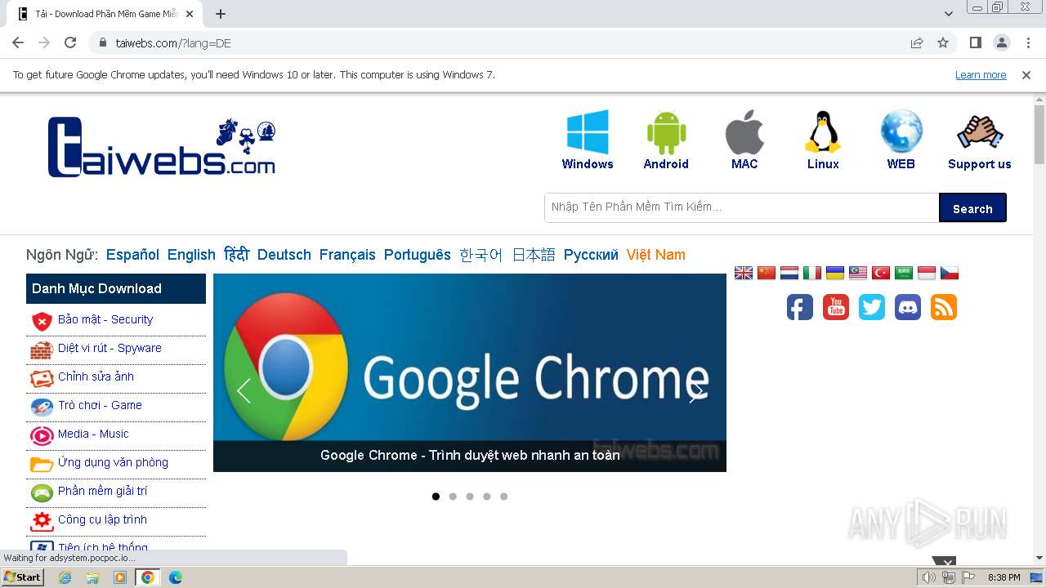Switch language to Deutsch

tap(284, 255)
